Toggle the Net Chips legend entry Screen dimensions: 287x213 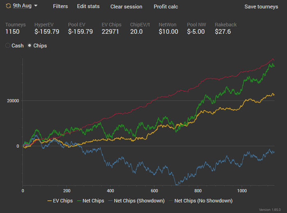[91, 201]
